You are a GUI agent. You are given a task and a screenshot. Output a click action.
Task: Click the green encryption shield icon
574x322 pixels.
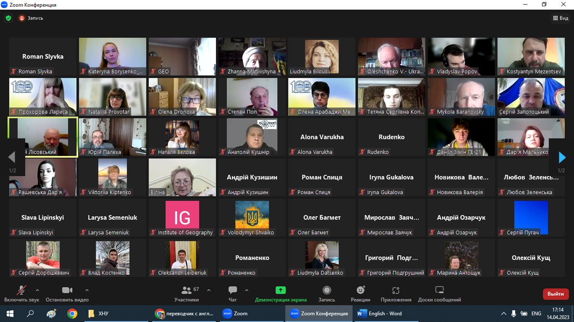(8, 18)
